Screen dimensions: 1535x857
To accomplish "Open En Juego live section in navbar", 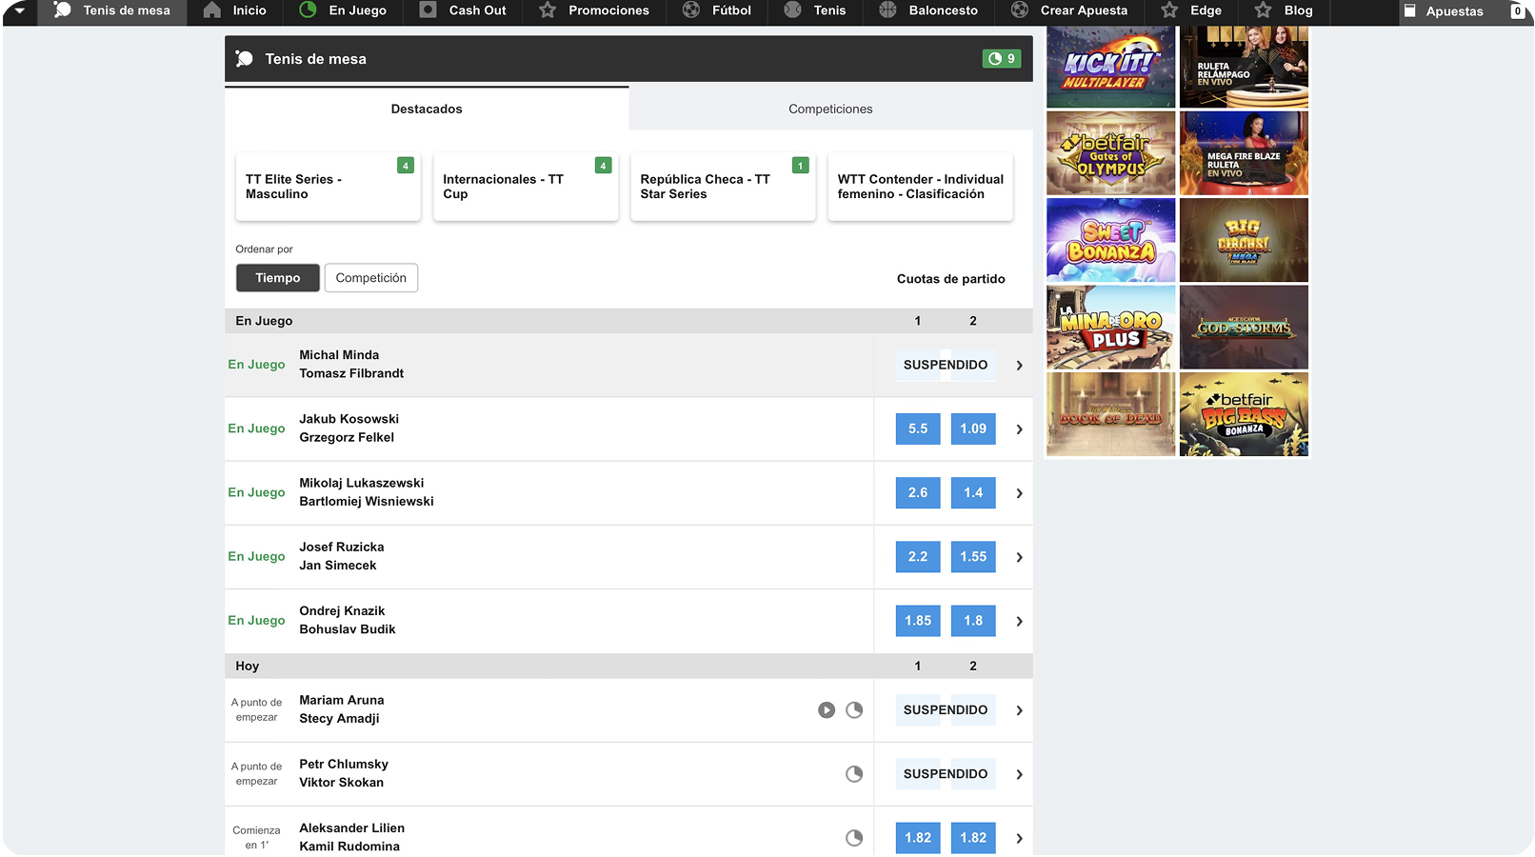I will click(343, 10).
